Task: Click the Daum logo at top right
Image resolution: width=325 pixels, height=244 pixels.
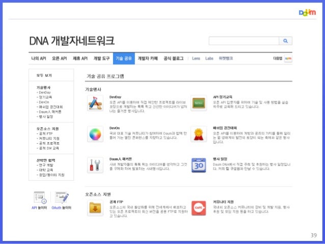Action: click(x=307, y=12)
